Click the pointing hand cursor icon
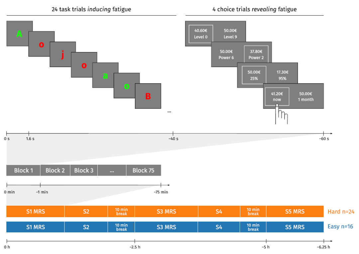The height and width of the screenshot is (254, 359). coord(281,114)
